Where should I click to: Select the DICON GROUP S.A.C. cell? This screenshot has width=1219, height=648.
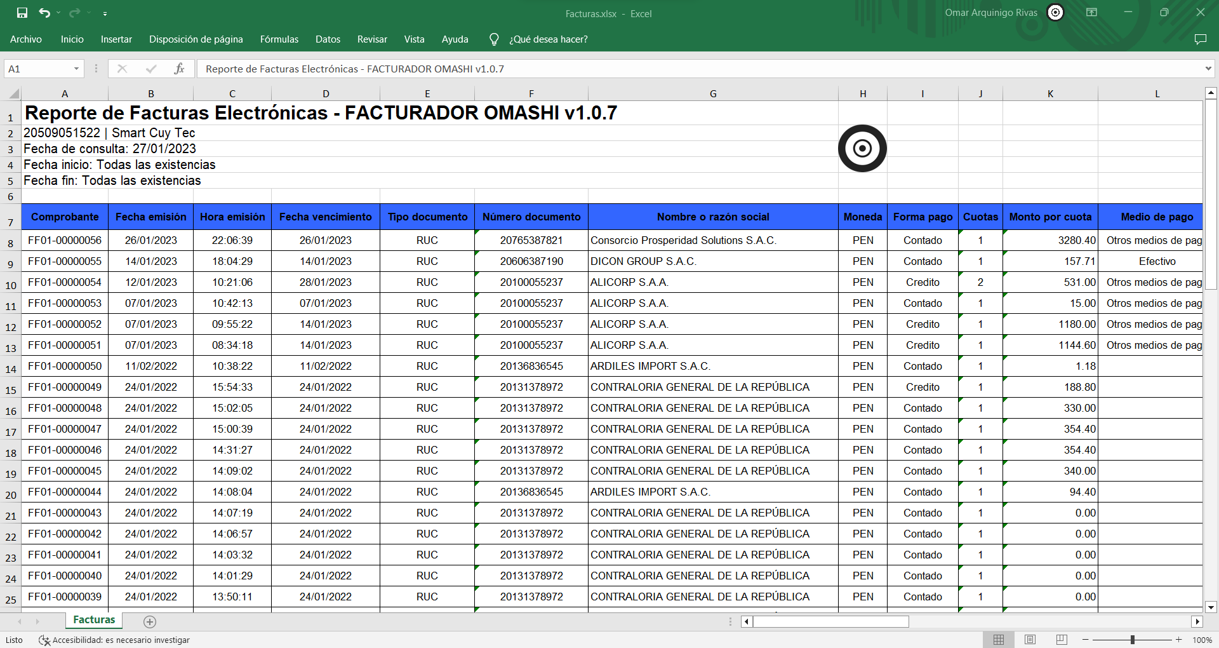pyautogui.click(x=713, y=261)
